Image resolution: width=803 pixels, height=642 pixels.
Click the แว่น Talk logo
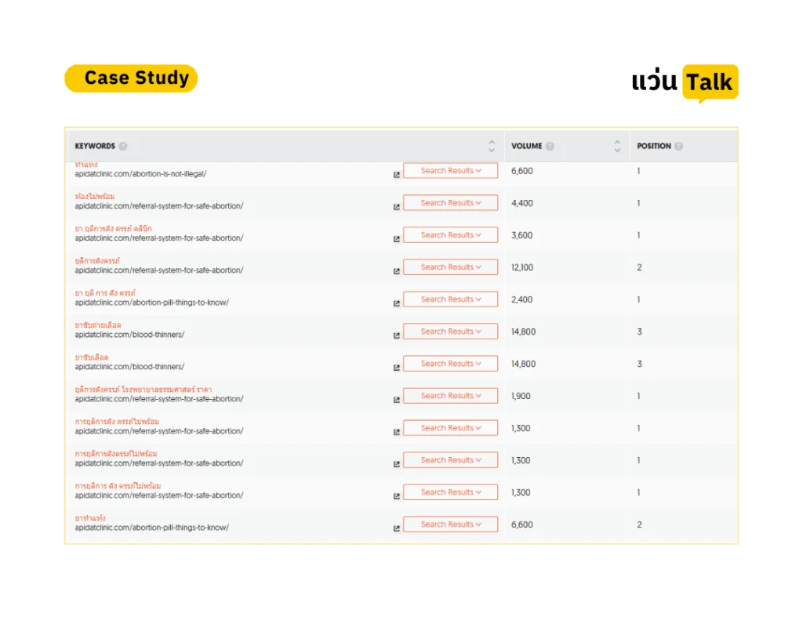(x=685, y=83)
